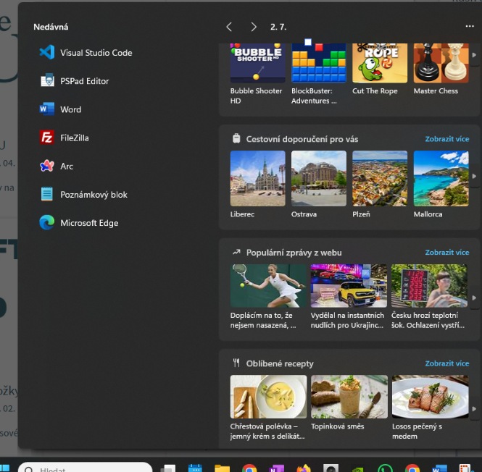Select the Mallorca travel photo
This screenshot has height=472, width=482.
click(x=441, y=178)
